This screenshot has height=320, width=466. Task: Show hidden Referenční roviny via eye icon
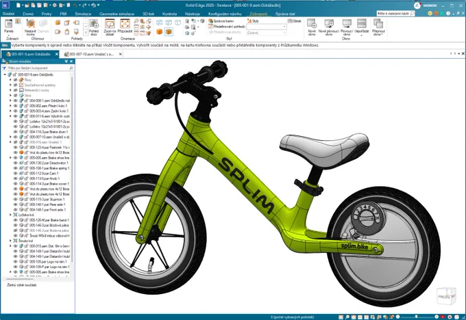pos(16,90)
